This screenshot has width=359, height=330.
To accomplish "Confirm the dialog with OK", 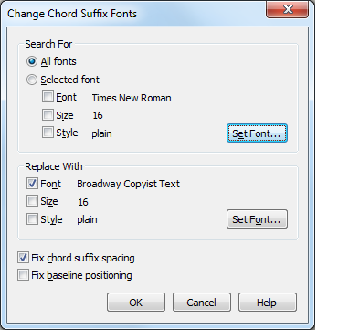I will tap(136, 303).
